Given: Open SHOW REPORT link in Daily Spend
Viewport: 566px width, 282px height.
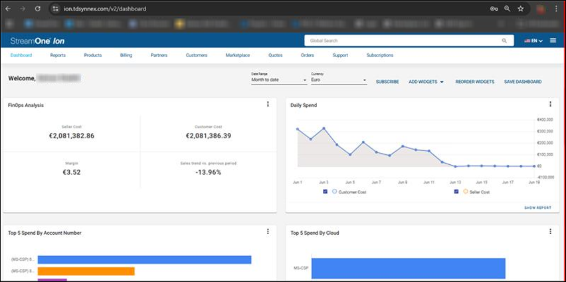Looking at the screenshot, I should point(538,208).
